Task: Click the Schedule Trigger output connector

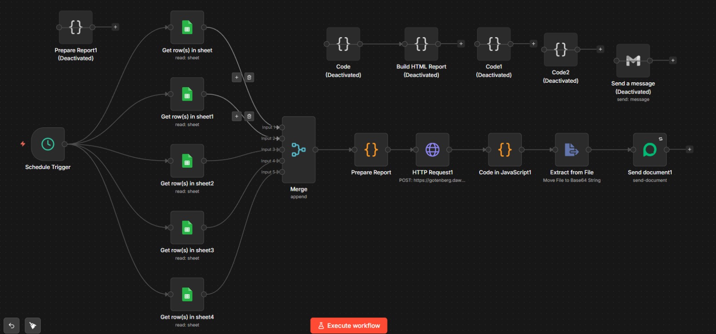Action: point(65,144)
